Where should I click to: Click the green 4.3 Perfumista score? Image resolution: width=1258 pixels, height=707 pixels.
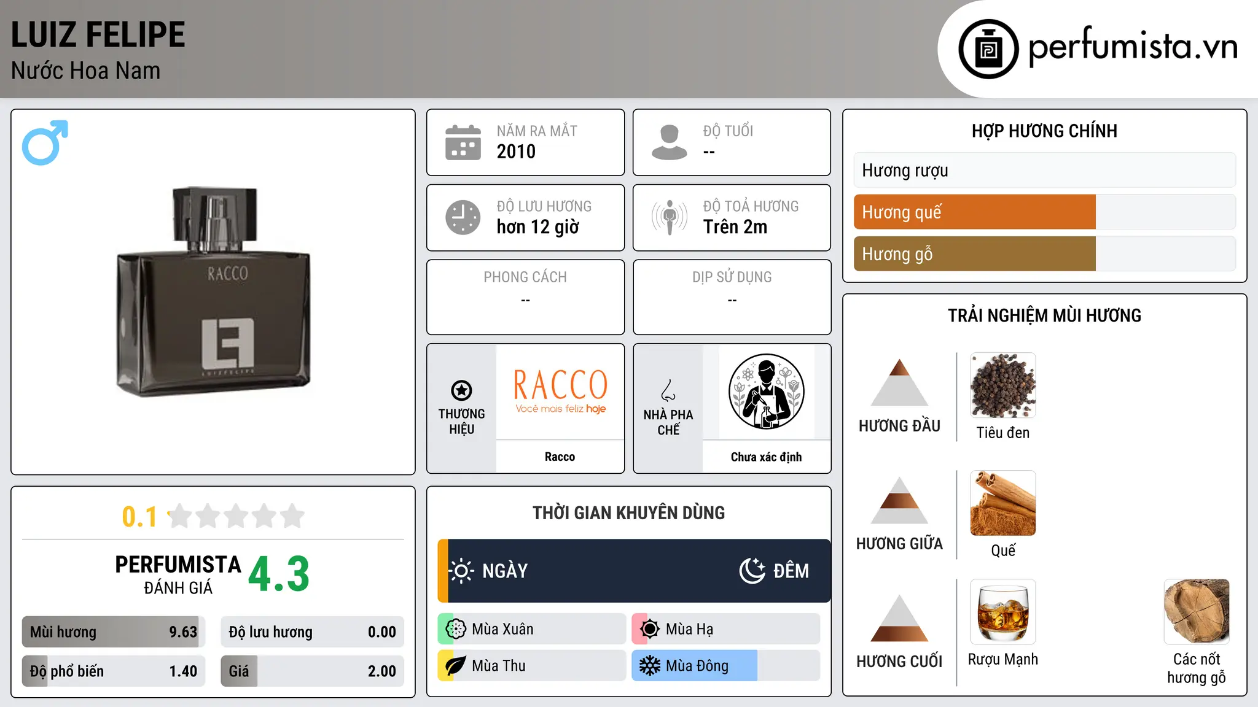(x=279, y=574)
